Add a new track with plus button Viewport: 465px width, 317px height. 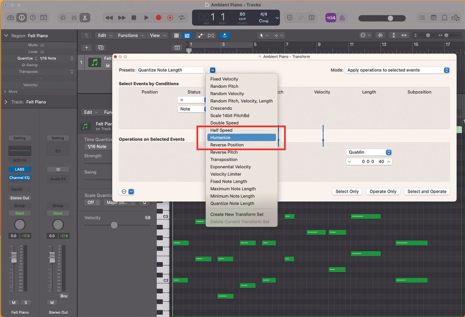point(86,48)
